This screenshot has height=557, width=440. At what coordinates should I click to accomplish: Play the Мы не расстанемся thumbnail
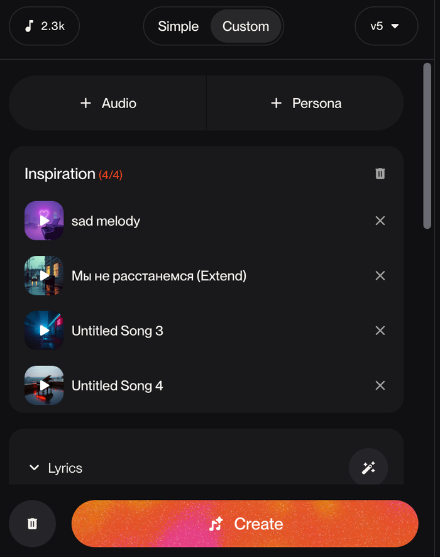[x=44, y=275]
